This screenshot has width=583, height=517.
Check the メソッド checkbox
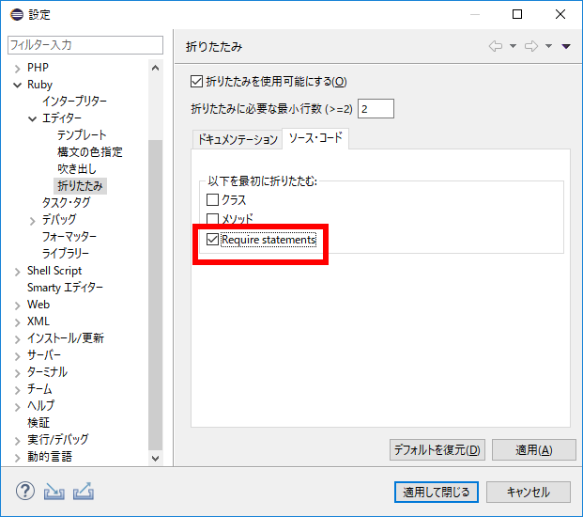[x=212, y=218]
